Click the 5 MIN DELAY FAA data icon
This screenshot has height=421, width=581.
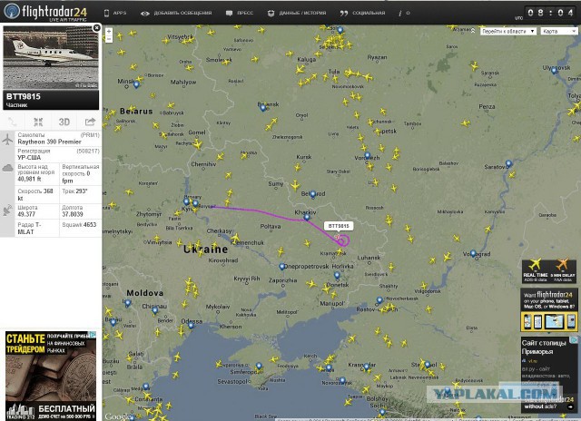click(563, 270)
